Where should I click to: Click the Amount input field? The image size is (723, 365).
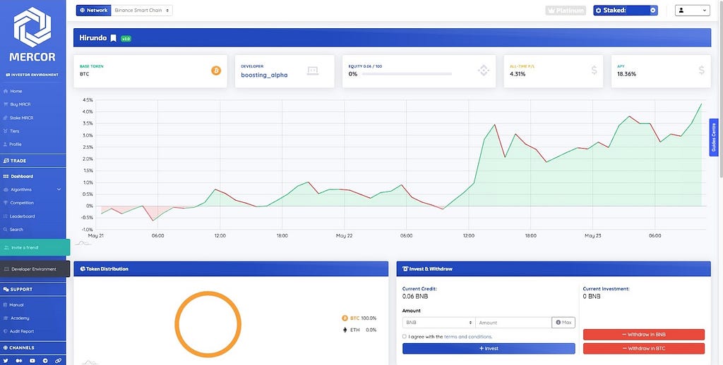click(513, 323)
